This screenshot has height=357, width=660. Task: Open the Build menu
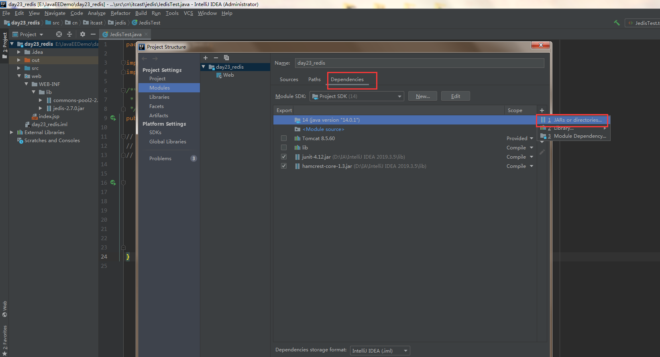[x=141, y=13]
